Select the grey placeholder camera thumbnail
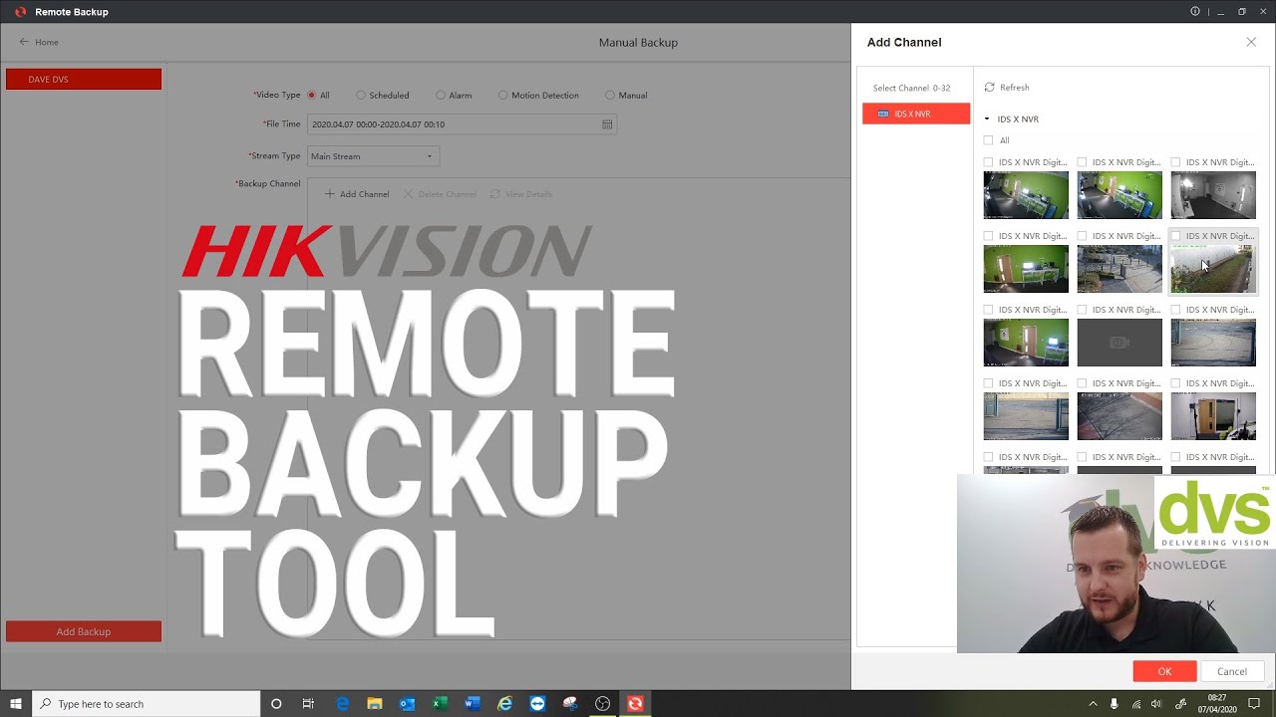Image resolution: width=1276 pixels, height=717 pixels. 1119,343
